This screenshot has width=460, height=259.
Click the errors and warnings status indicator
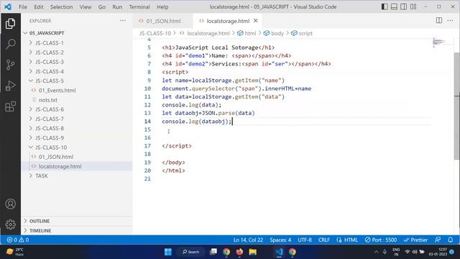click(x=18, y=240)
